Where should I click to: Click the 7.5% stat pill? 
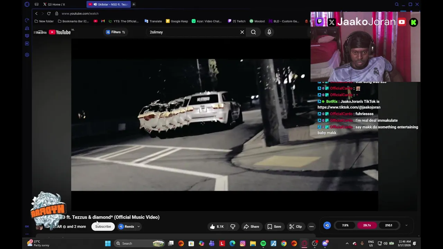[345, 225]
